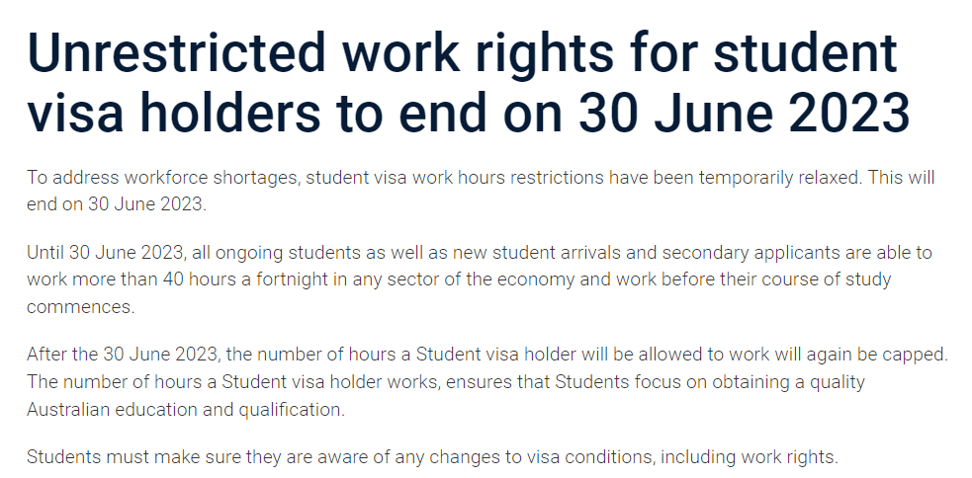The height and width of the screenshot is (478, 972).
Task: Click the phrase "Students must make sure"
Action: pos(117,456)
